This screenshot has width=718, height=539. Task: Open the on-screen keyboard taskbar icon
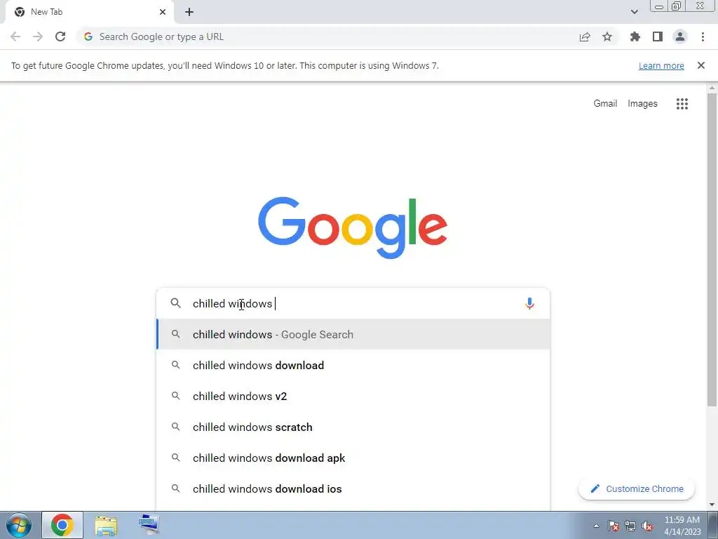tap(149, 524)
